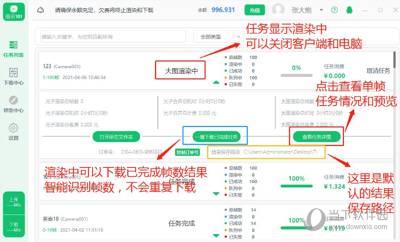Click the keyword search input field
Screen dimensions: 400x242
tap(113, 37)
